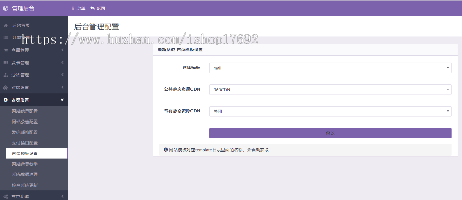Viewport: 462px width, 200px height.
Task: Click the 系统设置 gear icon
Action: (5, 100)
